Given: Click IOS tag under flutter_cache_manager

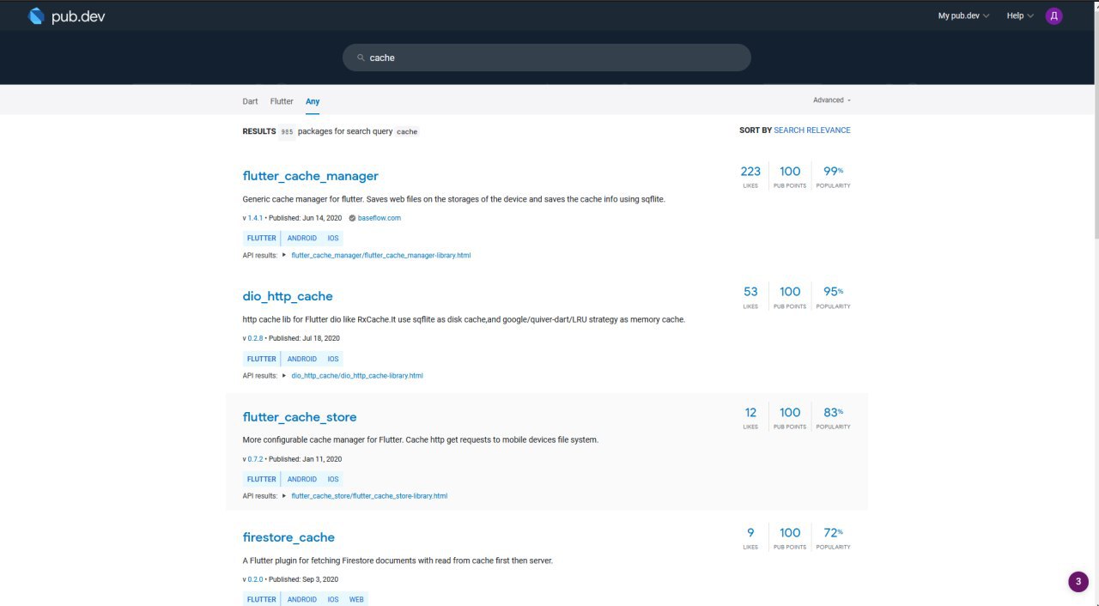Looking at the screenshot, I should (x=333, y=238).
